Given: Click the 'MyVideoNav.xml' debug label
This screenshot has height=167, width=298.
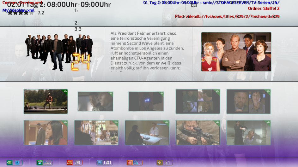Looking at the screenshot, I should [18, 10].
